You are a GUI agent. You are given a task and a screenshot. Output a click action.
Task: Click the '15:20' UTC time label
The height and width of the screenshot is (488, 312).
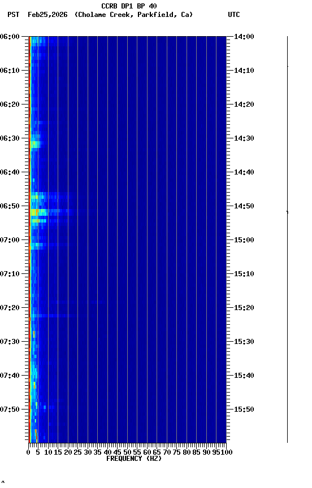click(x=244, y=308)
